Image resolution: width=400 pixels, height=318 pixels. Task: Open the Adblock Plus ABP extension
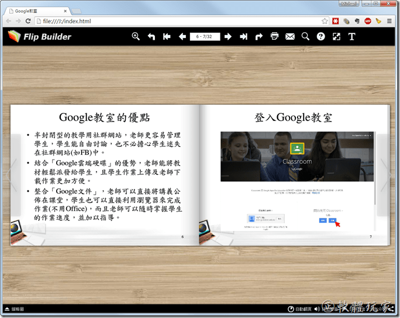[x=368, y=21]
